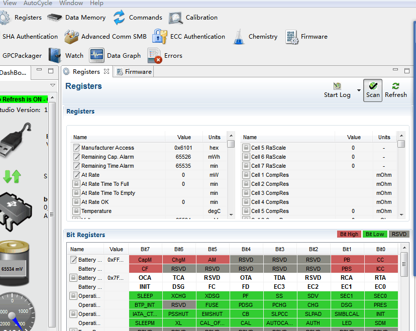The width and height of the screenshot is (416, 331).
Task: Open the Commands arrows icon
Action: tap(119, 17)
